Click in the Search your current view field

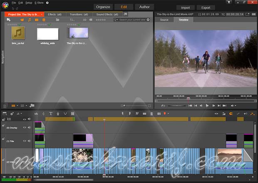[132, 20]
